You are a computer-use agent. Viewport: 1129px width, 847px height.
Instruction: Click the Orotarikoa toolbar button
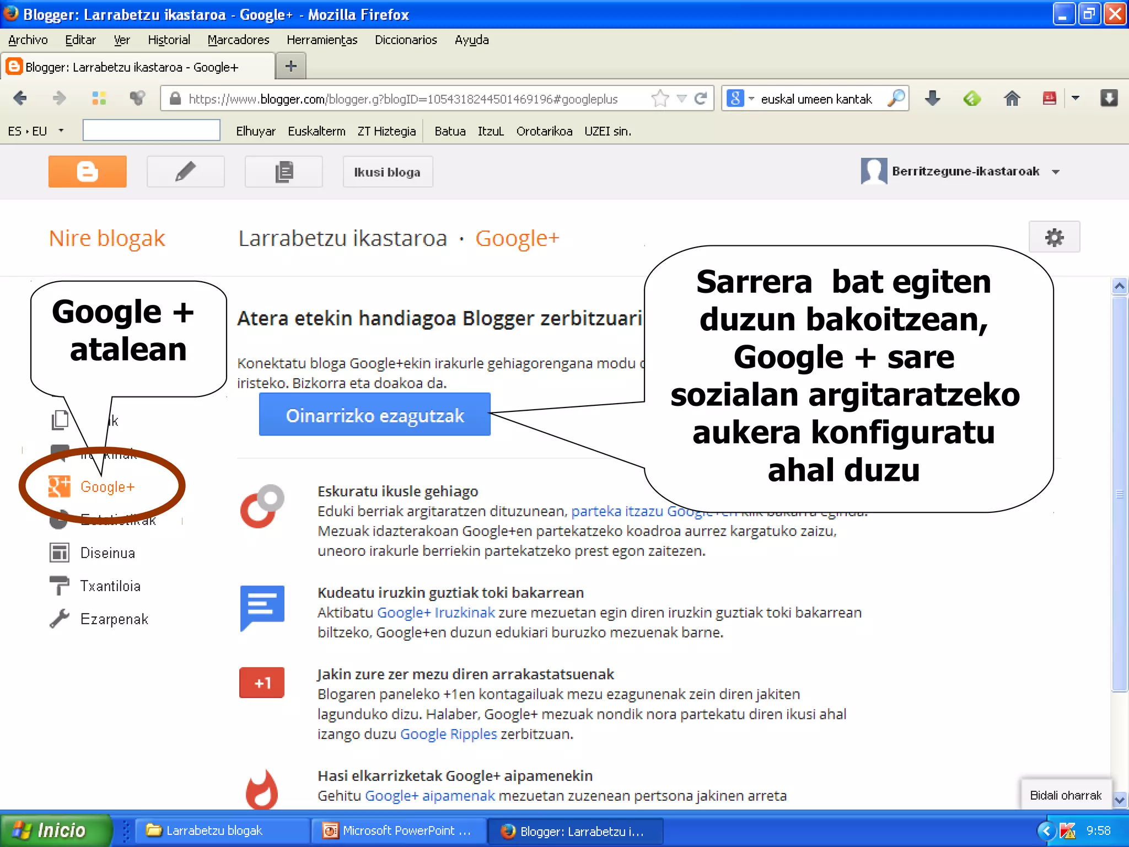pyautogui.click(x=544, y=131)
